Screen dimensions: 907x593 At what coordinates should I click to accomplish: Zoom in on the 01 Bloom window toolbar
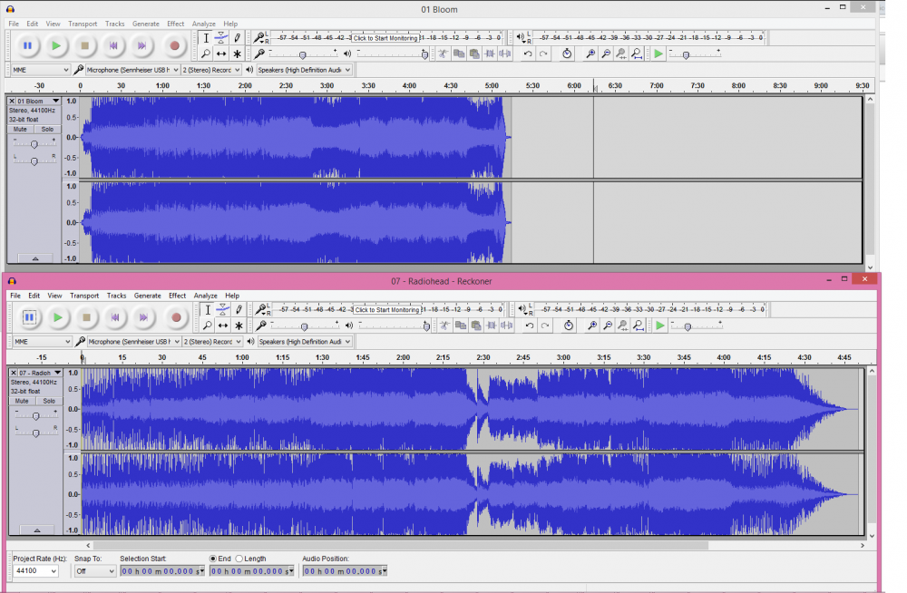[x=590, y=53]
